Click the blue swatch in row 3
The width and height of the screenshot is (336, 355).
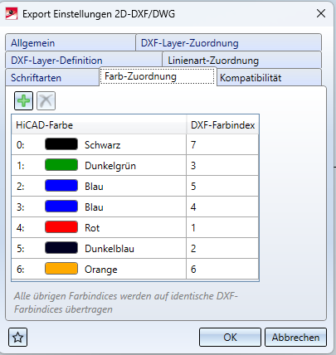pos(61,207)
